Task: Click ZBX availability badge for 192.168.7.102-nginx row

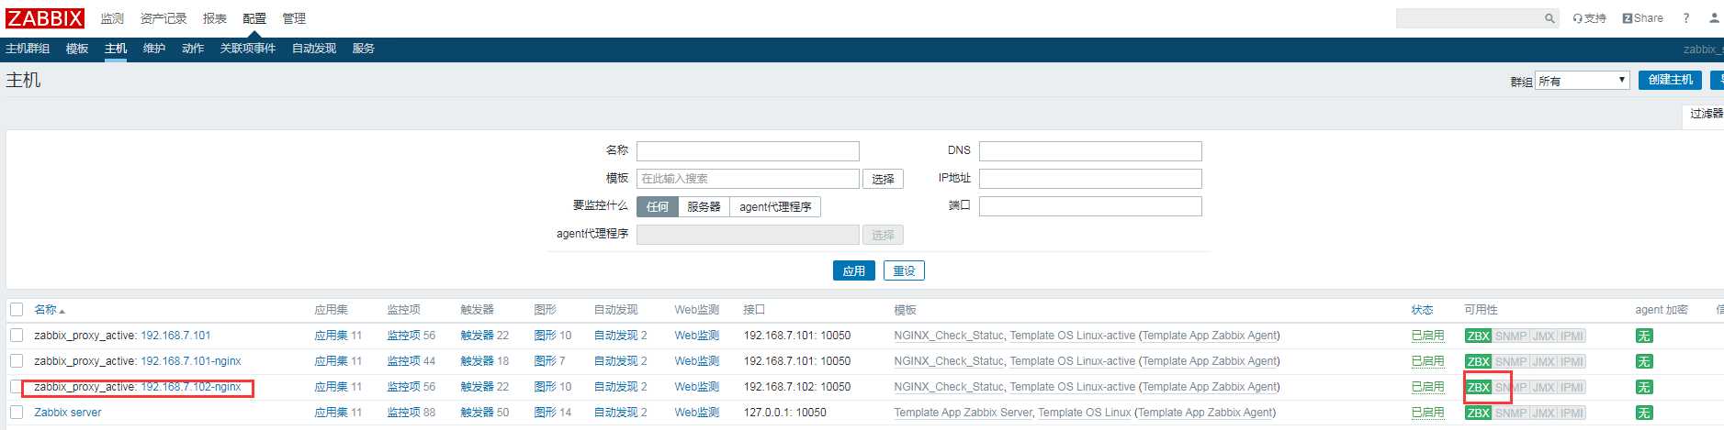Action: pyautogui.click(x=1478, y=388)
